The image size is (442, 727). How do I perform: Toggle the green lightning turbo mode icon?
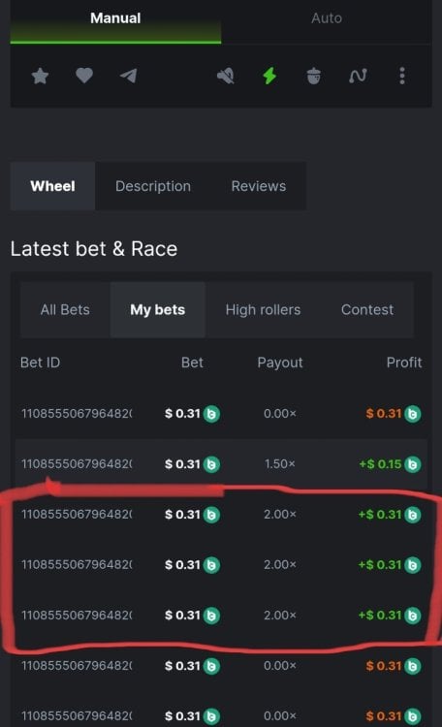tap(269, 76)
